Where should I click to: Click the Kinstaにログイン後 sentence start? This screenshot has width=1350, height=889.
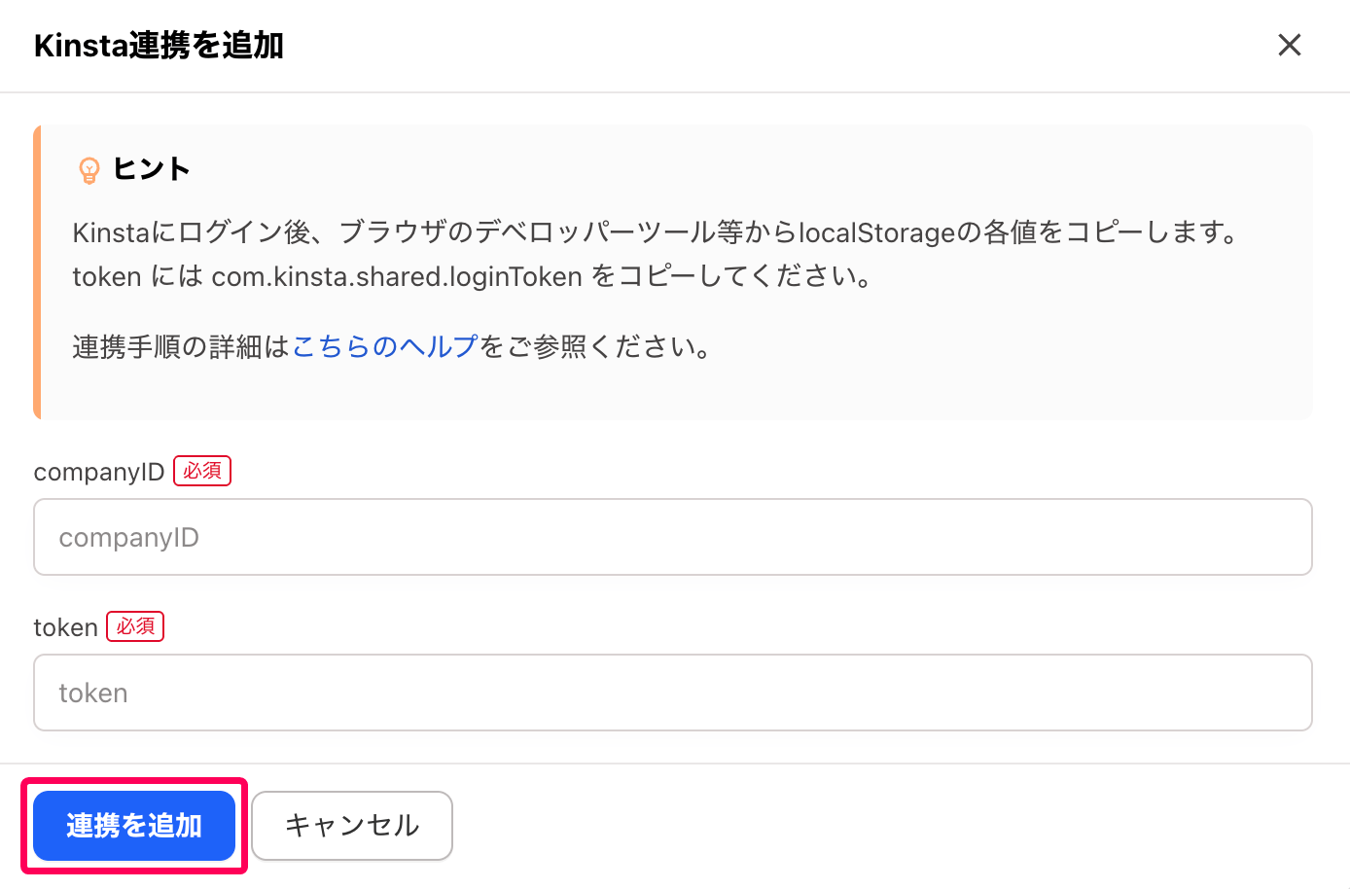(x=193, y=232)
